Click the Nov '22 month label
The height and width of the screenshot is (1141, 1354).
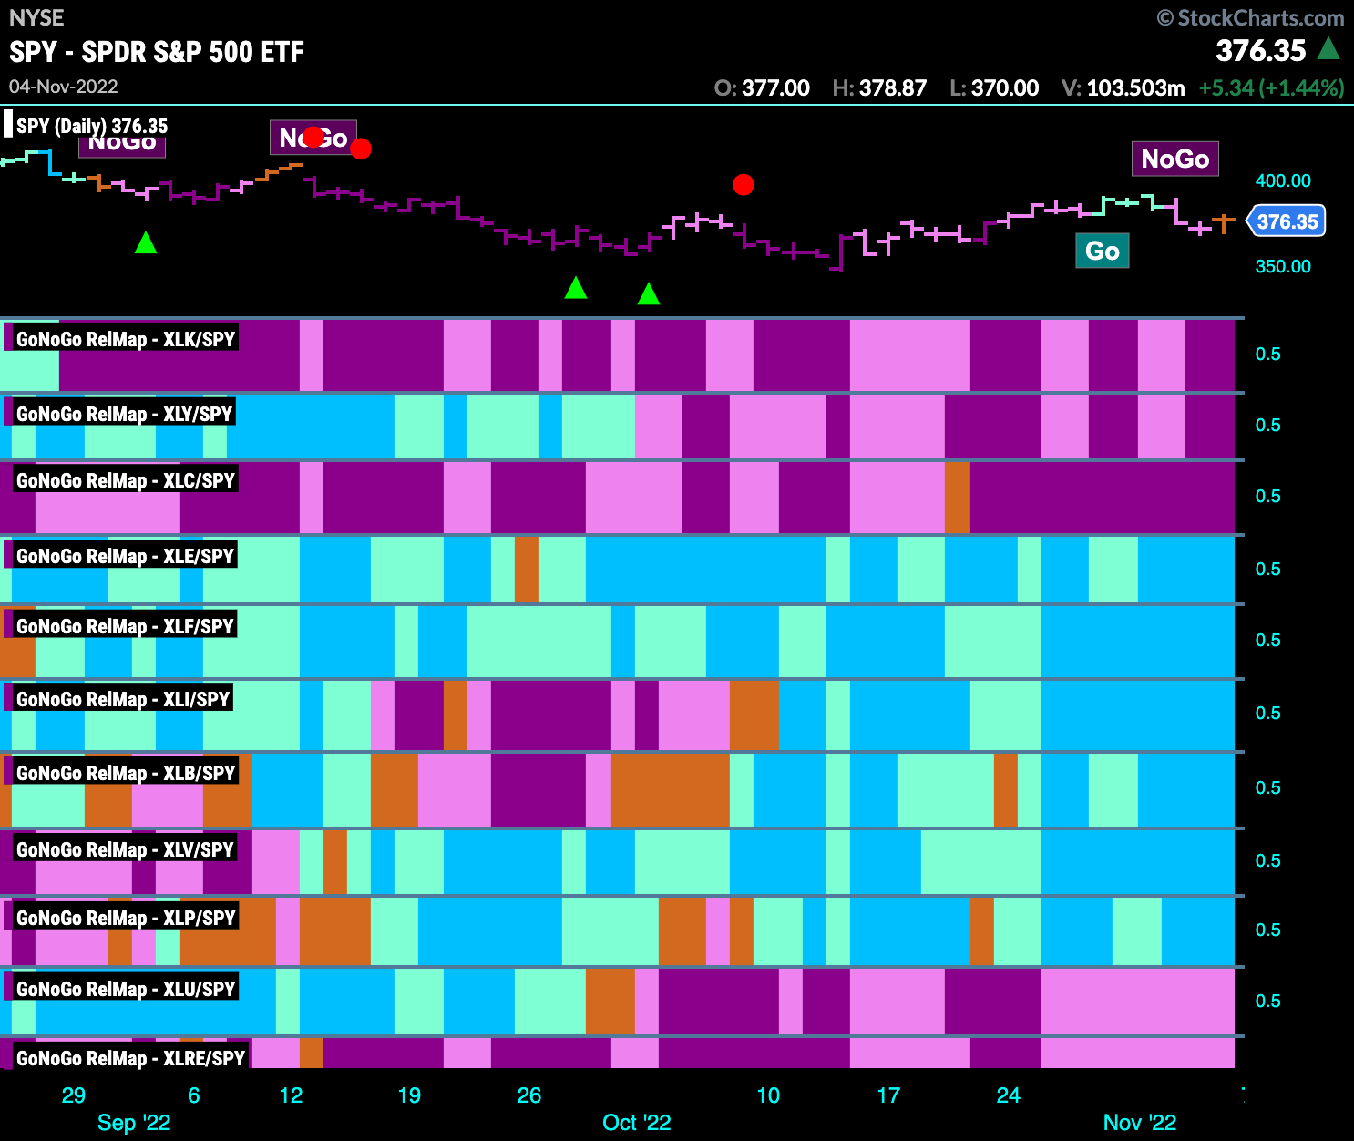point(1140,1123)
